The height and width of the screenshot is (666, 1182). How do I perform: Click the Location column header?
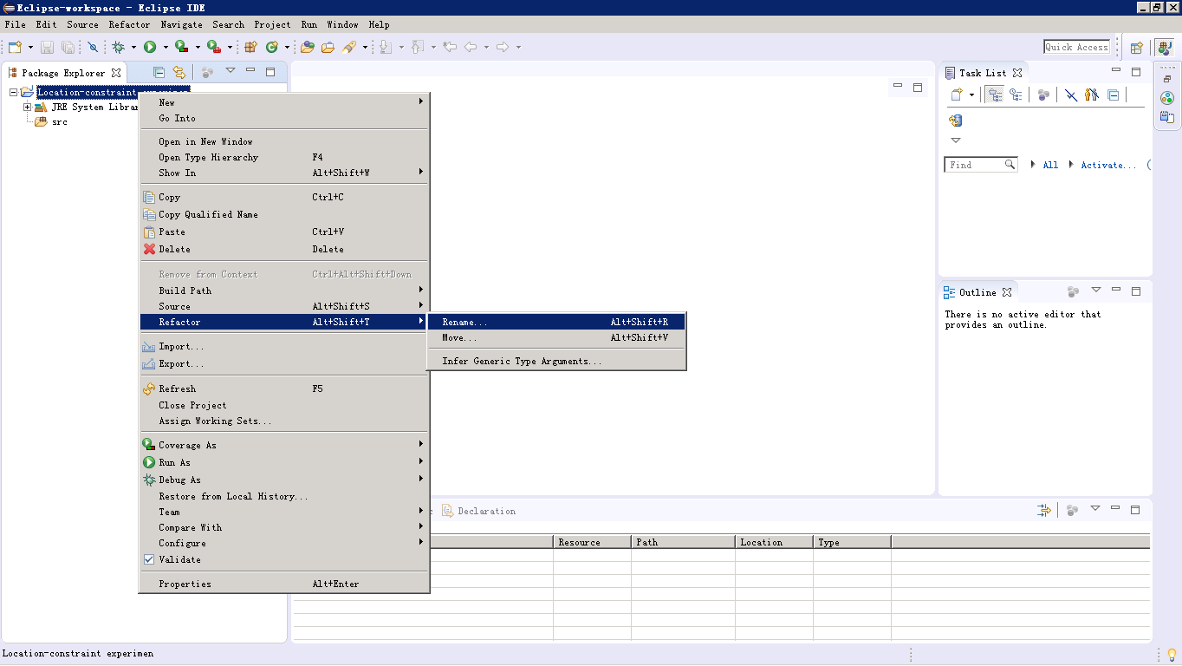pyautogui.click(x=774, y=542)
